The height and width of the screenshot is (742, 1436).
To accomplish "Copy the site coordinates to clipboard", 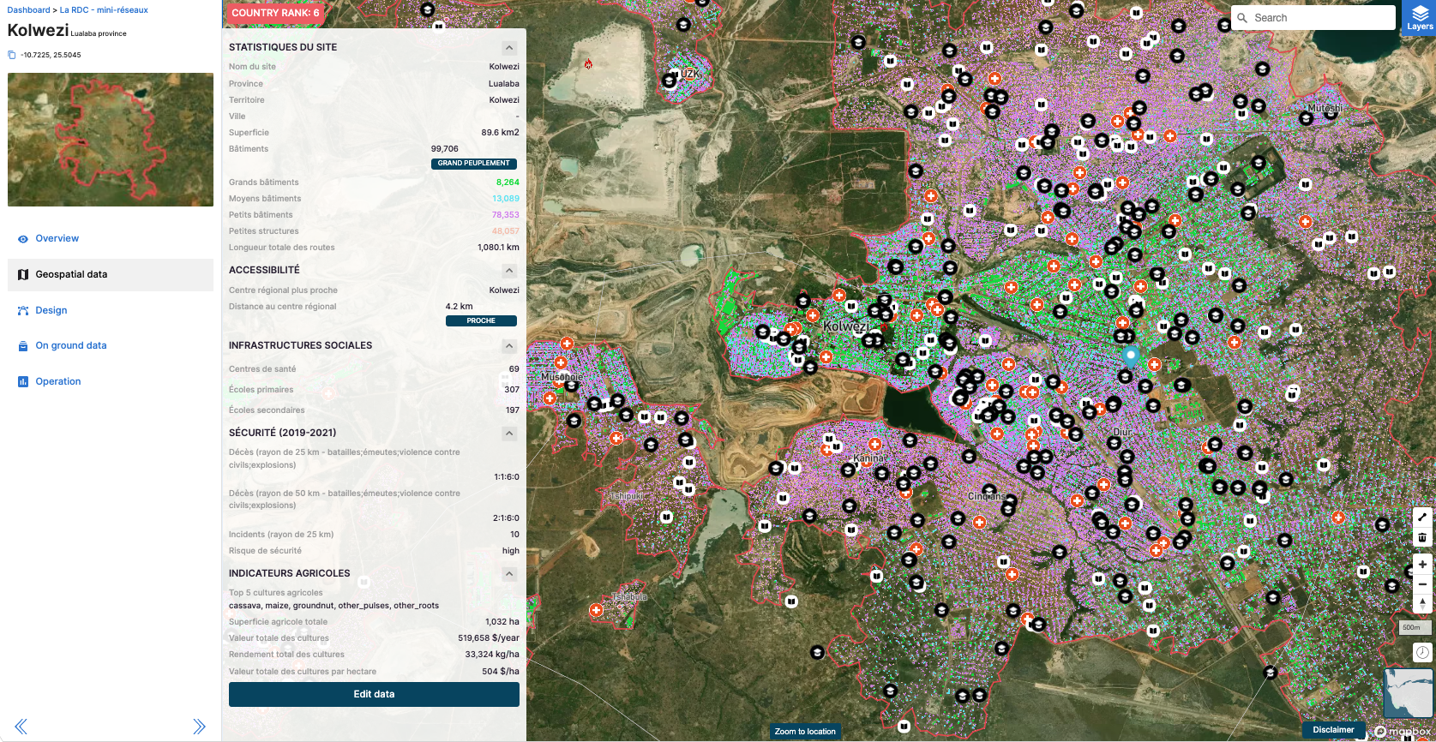I will point(12,55).
